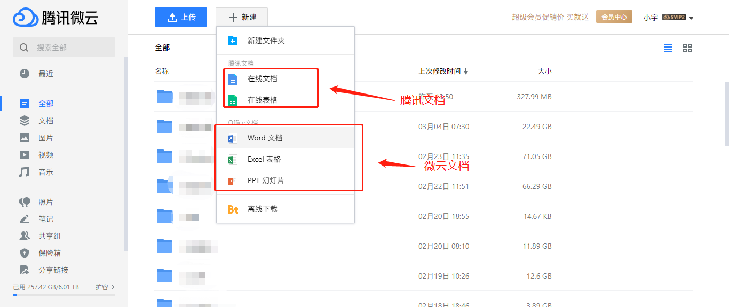
Task: Open the folder icon dated 03月04日 07:30
Action: coord(164,126)
